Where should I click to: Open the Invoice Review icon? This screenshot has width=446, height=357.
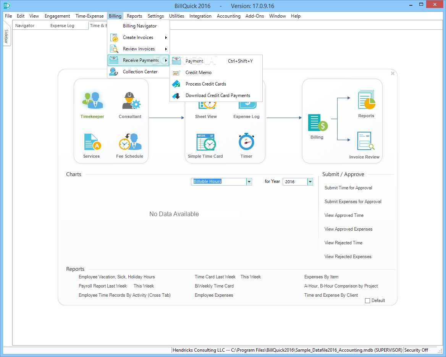365,141
